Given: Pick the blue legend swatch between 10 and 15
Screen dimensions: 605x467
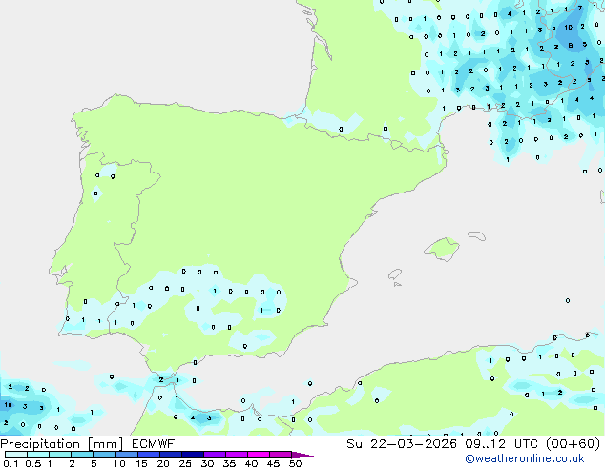Looking at the screenshot, I should [x=126, y=455].
